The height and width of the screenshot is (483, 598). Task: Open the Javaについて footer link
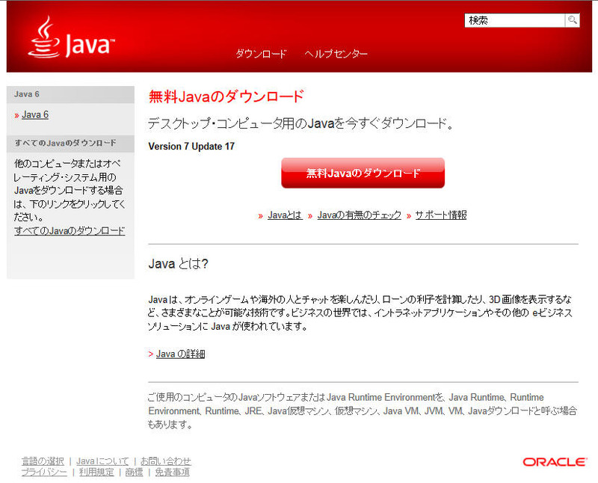click(x=102, y=461)
